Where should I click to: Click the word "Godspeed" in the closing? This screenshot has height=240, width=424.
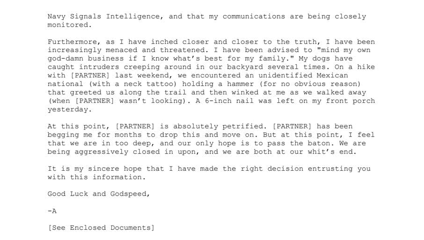128,194
